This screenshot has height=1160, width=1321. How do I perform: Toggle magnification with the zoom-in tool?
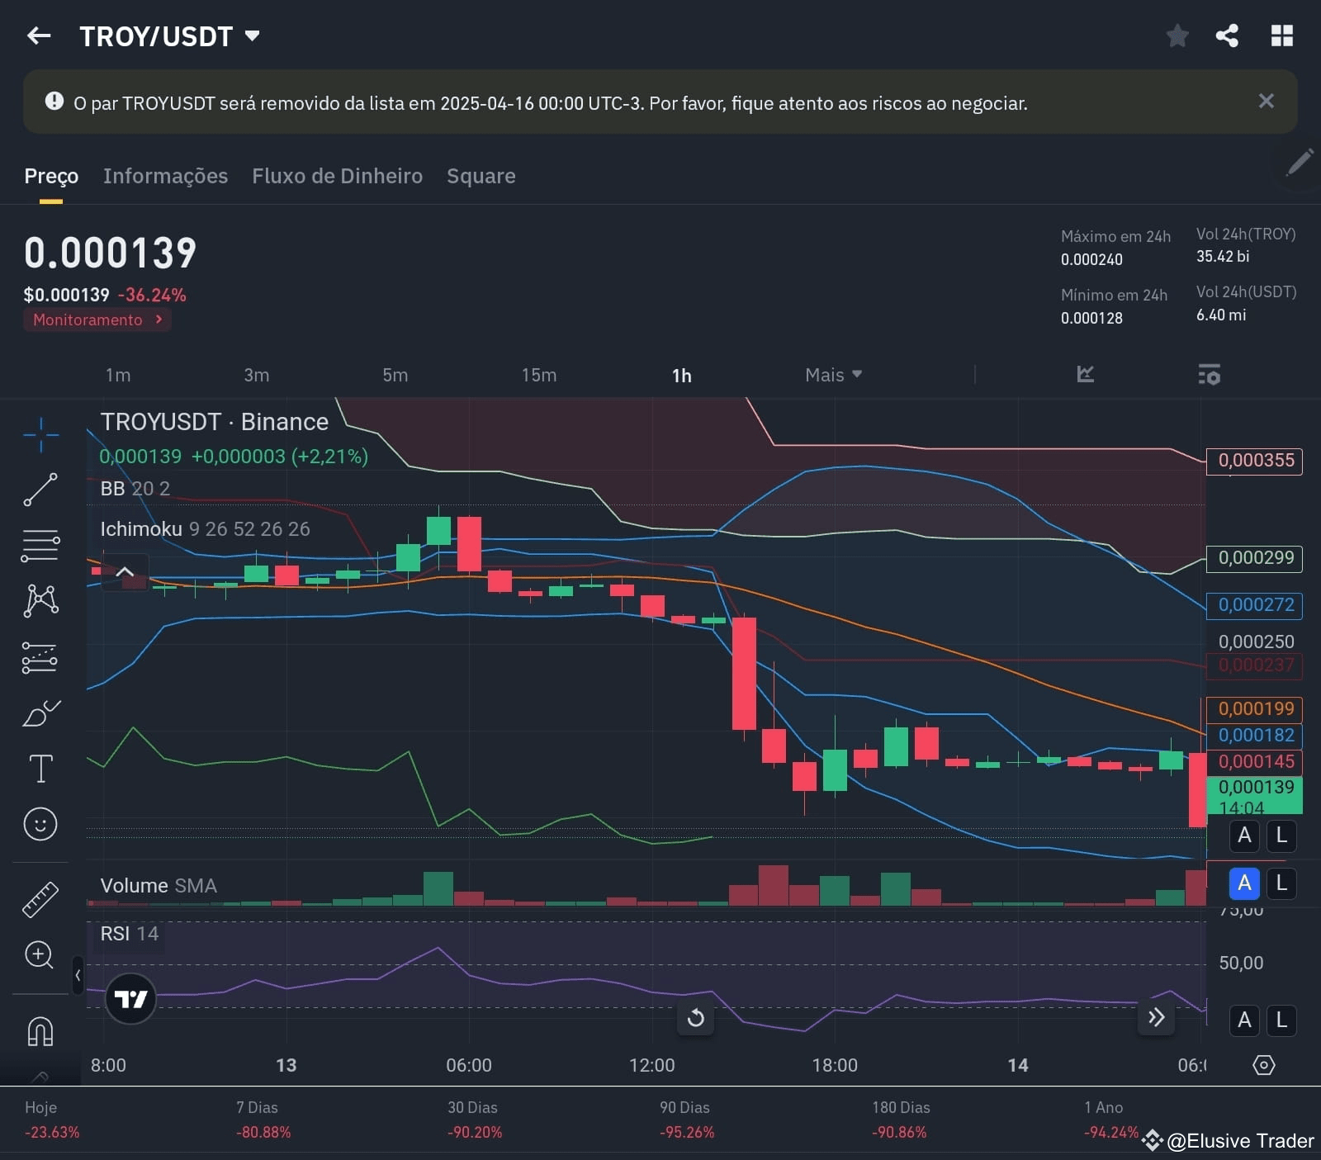pos(40,955)
